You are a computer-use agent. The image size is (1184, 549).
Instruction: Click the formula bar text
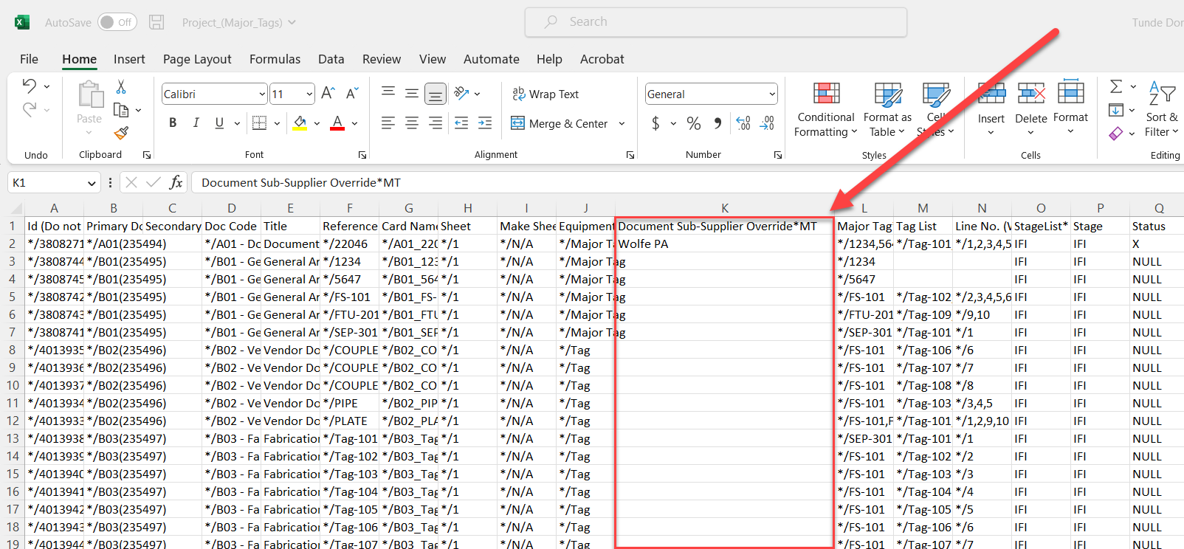pyautogui.click(x=301, y=182)
